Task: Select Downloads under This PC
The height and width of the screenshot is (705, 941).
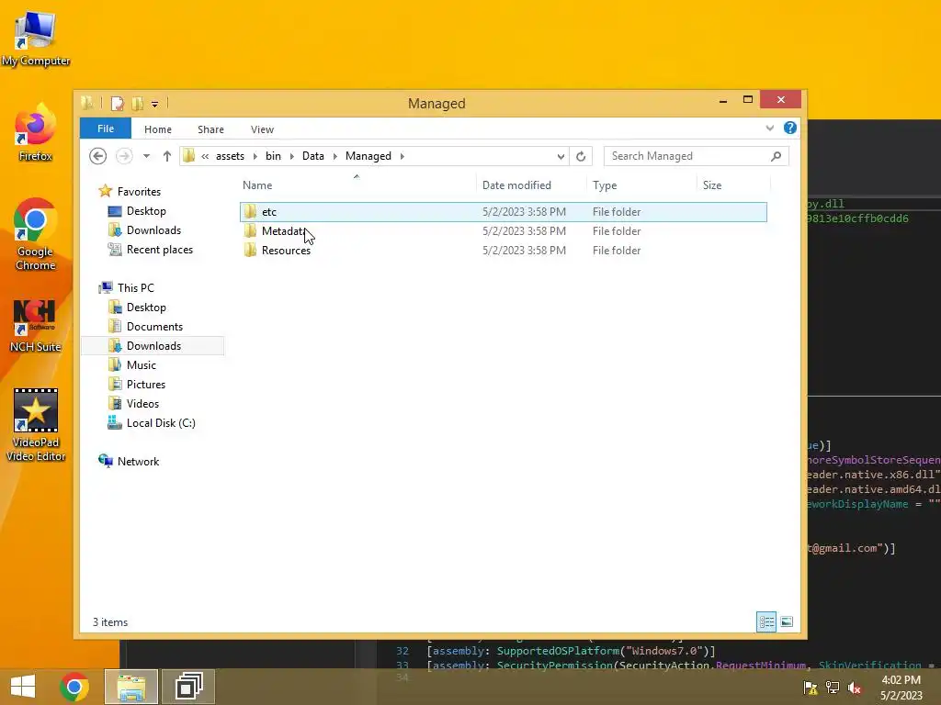Action: (x=153, y=346)
